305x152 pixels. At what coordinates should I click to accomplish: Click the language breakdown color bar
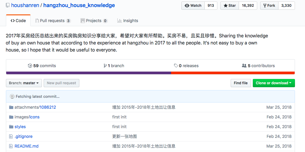click(x=150, y=73)
